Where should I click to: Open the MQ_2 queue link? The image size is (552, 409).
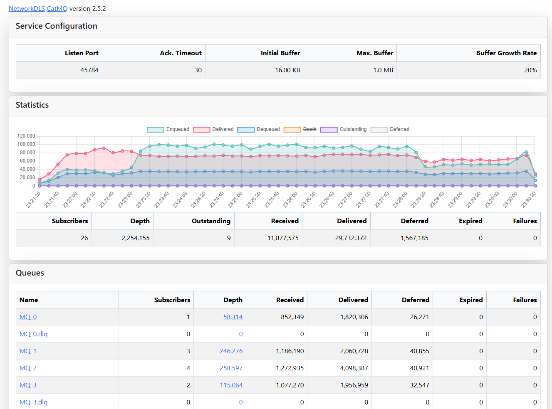pyautogui.click(x=28, y=368)
